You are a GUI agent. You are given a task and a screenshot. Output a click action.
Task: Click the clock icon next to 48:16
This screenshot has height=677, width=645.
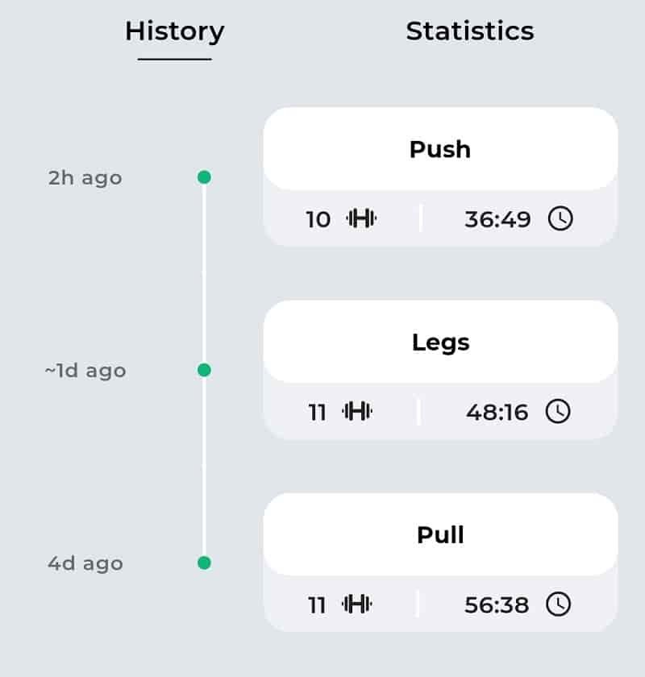558,411
